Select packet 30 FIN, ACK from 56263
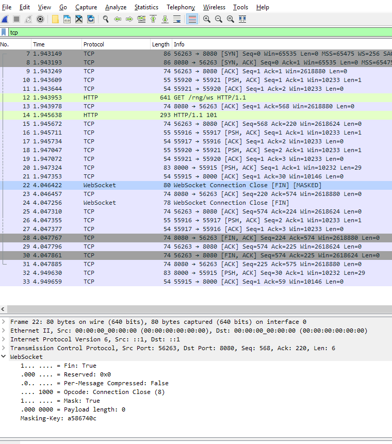Screen dimensions: 392x444 (196, 255)
